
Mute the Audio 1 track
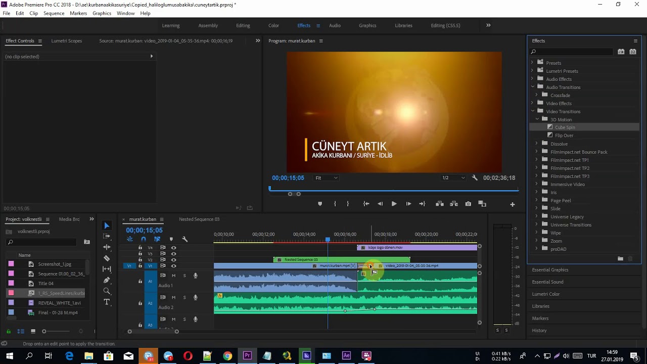[x=173, y=276]
